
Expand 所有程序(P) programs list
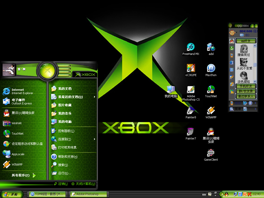click(23, 175)
